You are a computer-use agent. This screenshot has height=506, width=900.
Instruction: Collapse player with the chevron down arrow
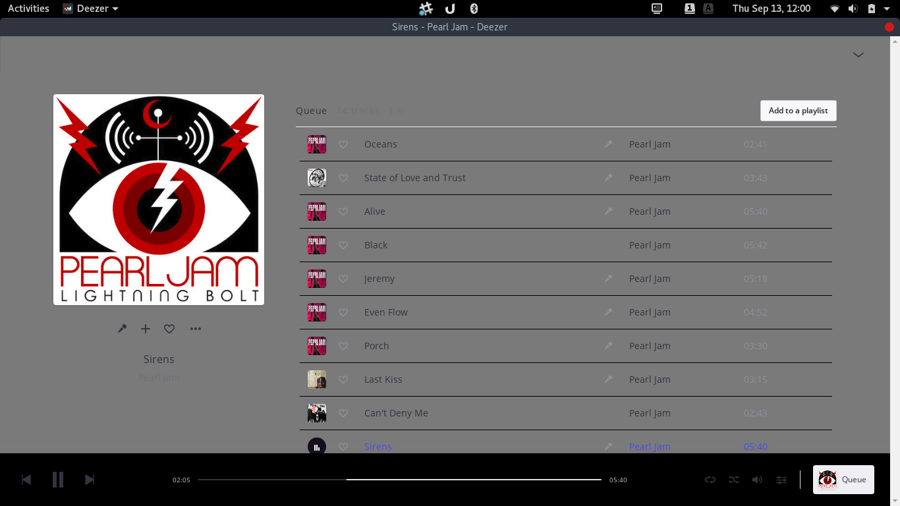click(858, 55)
